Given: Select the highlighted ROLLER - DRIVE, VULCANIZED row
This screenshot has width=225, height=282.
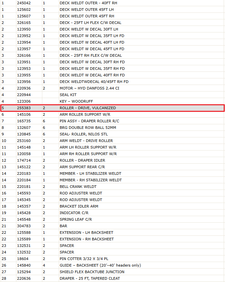Looking at the screenshot, I should (x=113, y=108).
